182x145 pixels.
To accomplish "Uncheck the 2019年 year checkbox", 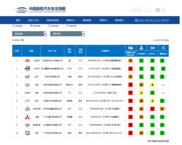I will tap(31, 26).
